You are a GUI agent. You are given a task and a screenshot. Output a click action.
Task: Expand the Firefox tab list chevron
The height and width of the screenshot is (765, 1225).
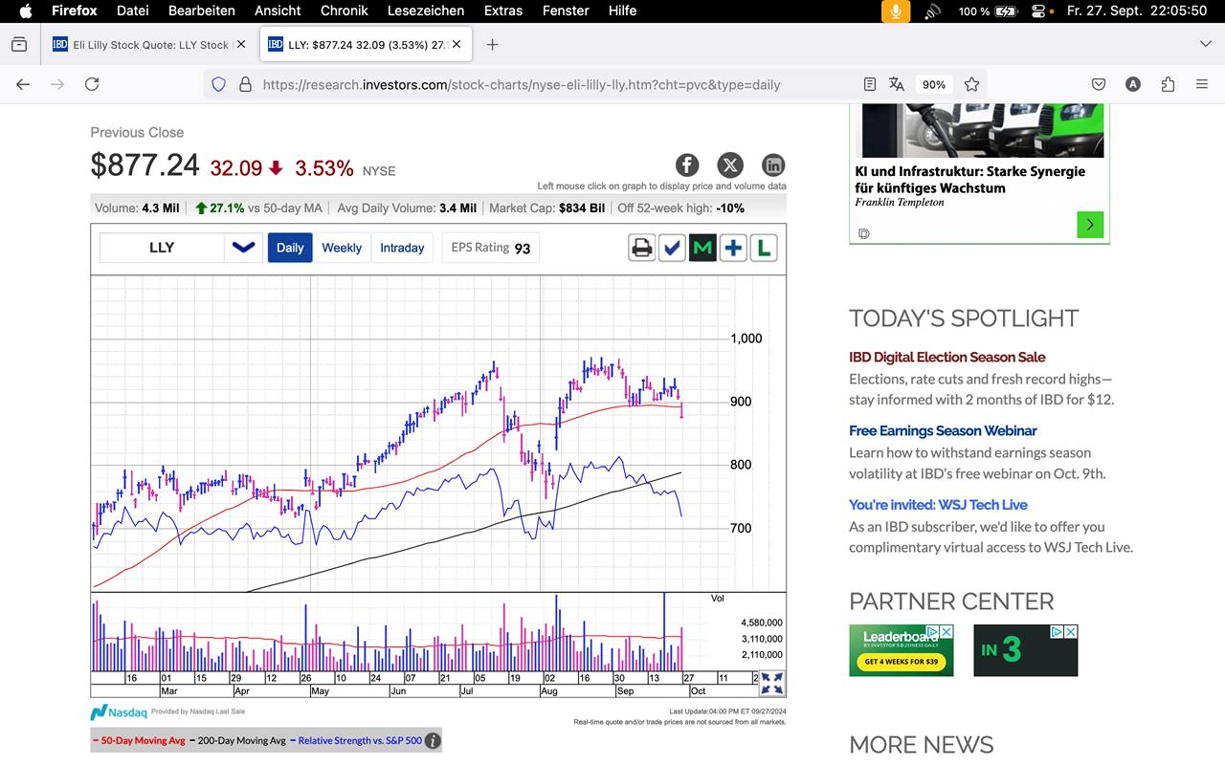(1205, 44)
